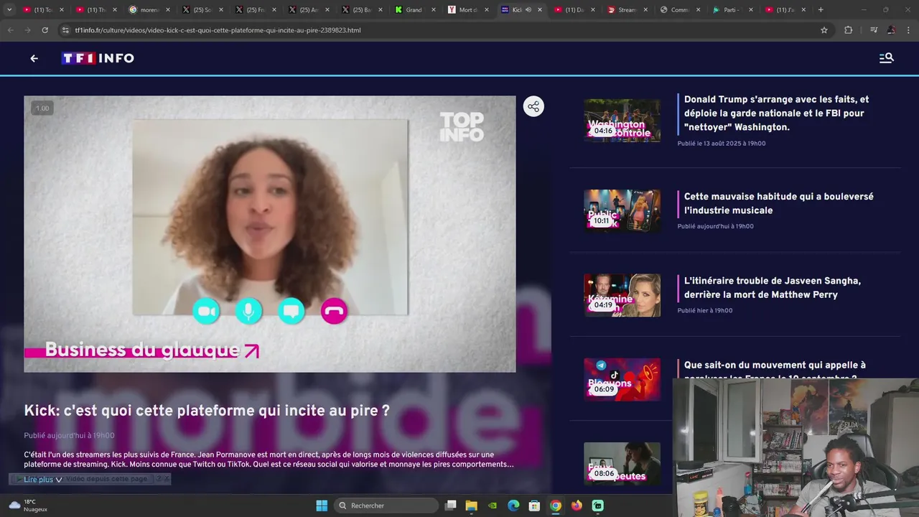Switch to the 'Grand' Kick tab
Screen dimensions: 919x517
pos(415,10)
